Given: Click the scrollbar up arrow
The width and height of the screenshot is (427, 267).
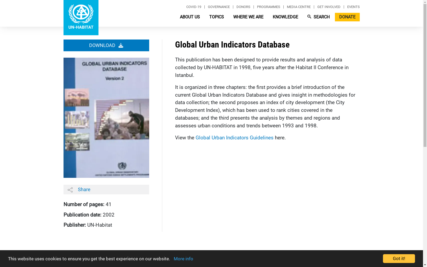Looking at the screenshot, I should point(425,2).
